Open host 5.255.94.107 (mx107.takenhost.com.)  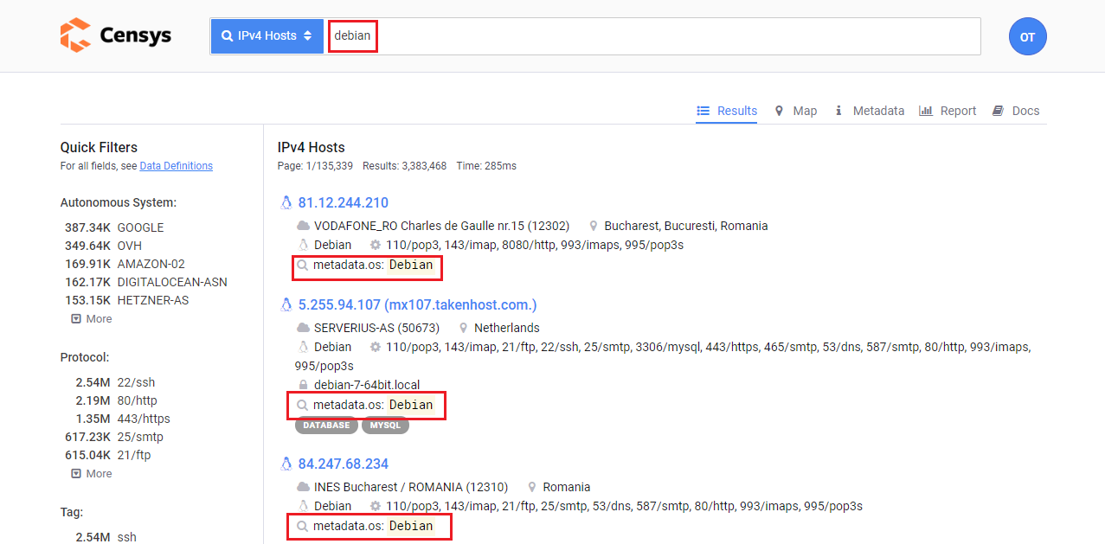click(x=418, y=305)
